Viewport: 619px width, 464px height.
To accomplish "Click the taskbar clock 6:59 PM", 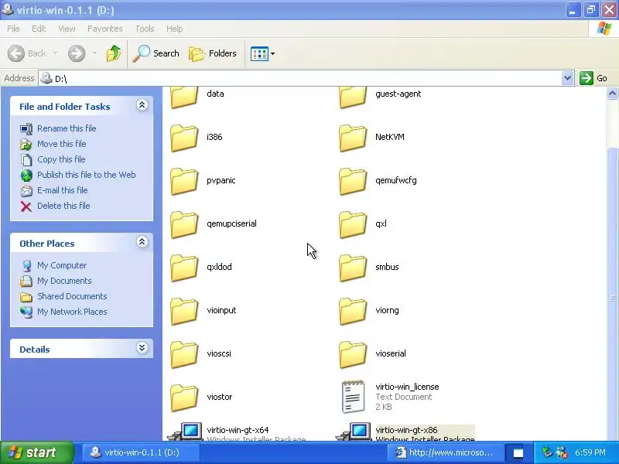I will pyautogui.click(x=590, y=452).
